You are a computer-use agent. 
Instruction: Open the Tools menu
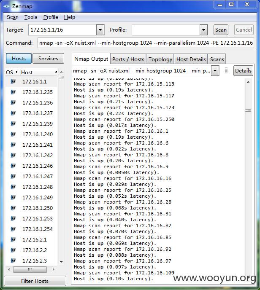click(31, 17)
